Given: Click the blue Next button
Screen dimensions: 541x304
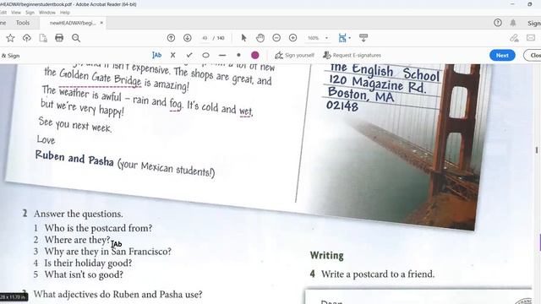Looking at the screenshot, I should point(502,55).
